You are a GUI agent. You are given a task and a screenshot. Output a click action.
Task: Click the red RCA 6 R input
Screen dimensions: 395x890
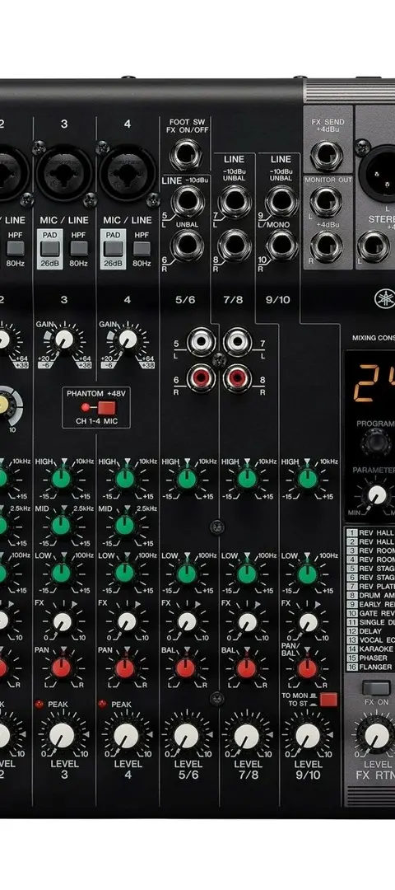[201, 377]
